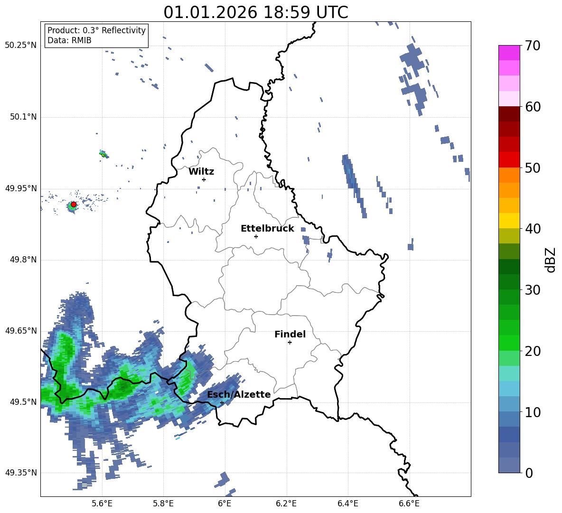The image size is (562, 513).
Task: Click the colorbar 20 tick label
Action: point(533,351)
